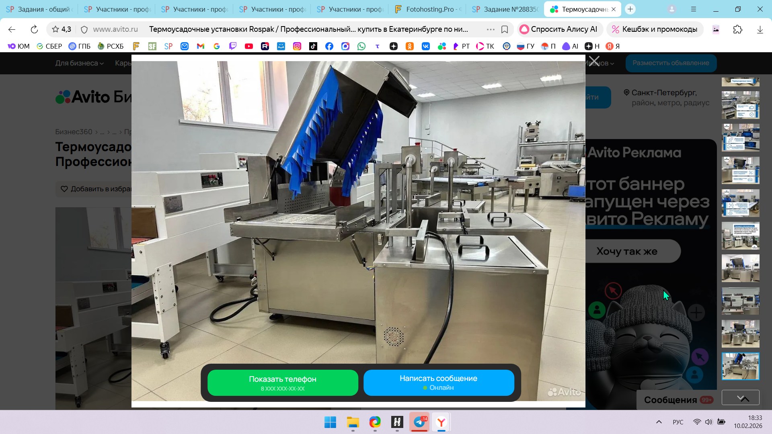Select the last gallery thumbnail

point(740,366)
